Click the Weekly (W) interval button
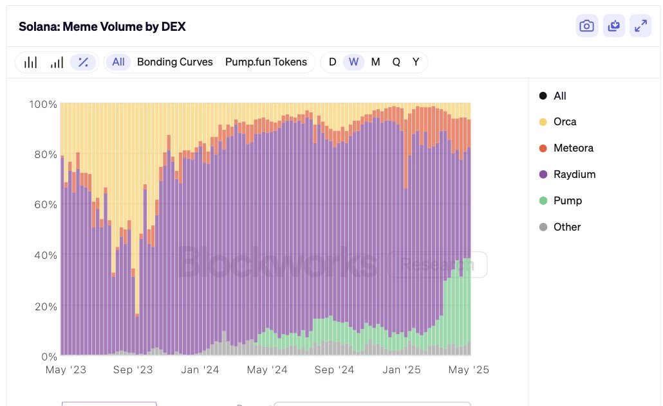Screen dimensions: 663x406 coord(353,62)
